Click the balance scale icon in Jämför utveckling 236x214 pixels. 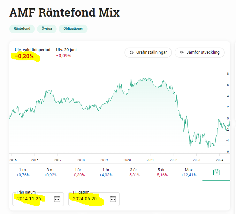pos(182,52)
